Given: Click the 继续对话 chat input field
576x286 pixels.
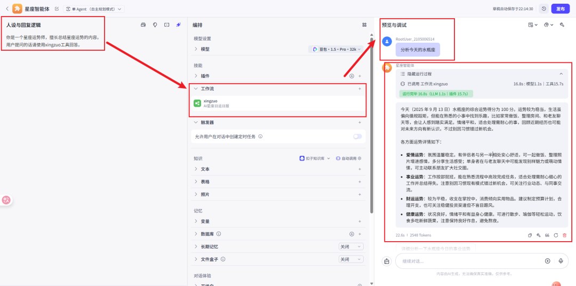Looking at the screenshot, I should (x=470, y=261).
